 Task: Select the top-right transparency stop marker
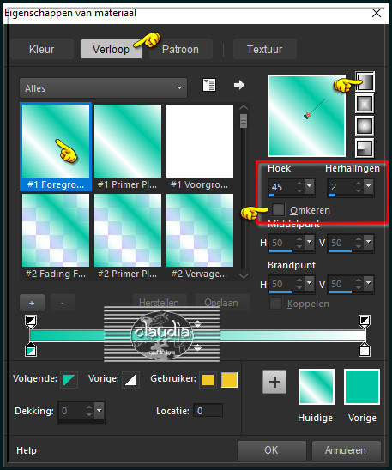(365, 321)
